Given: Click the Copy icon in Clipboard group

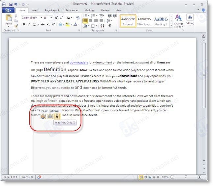Looking at the screenshot, I should (x=16, y=21).
